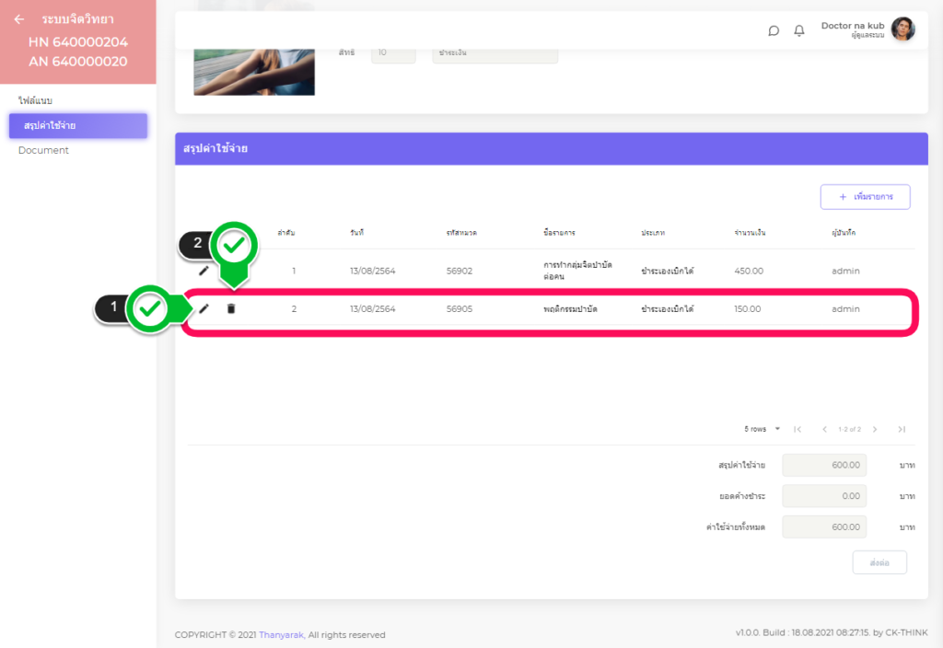
Task: Follow the Thanyarak footer link
Action: click(x=281, y=634)
